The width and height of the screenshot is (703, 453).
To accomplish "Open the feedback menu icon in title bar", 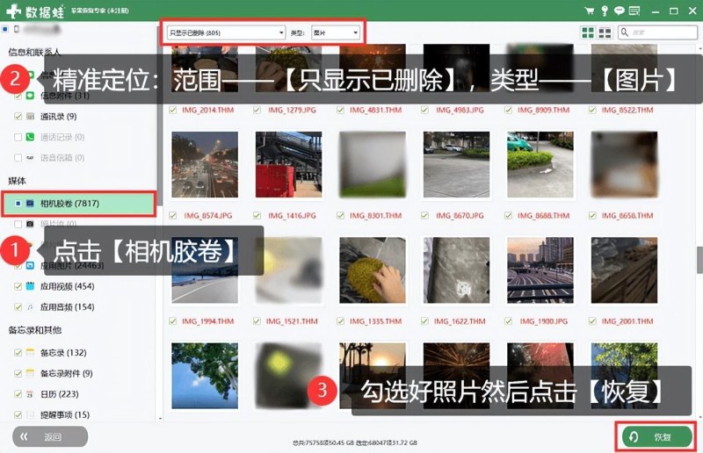I will pos(634,11).
